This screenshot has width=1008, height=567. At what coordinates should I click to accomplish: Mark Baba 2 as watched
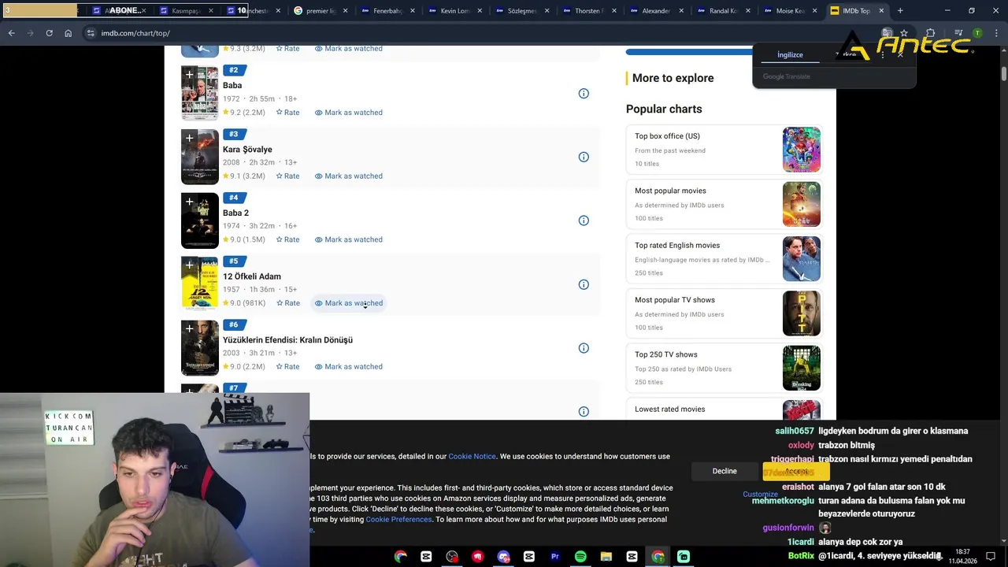[x=349, y=239]
